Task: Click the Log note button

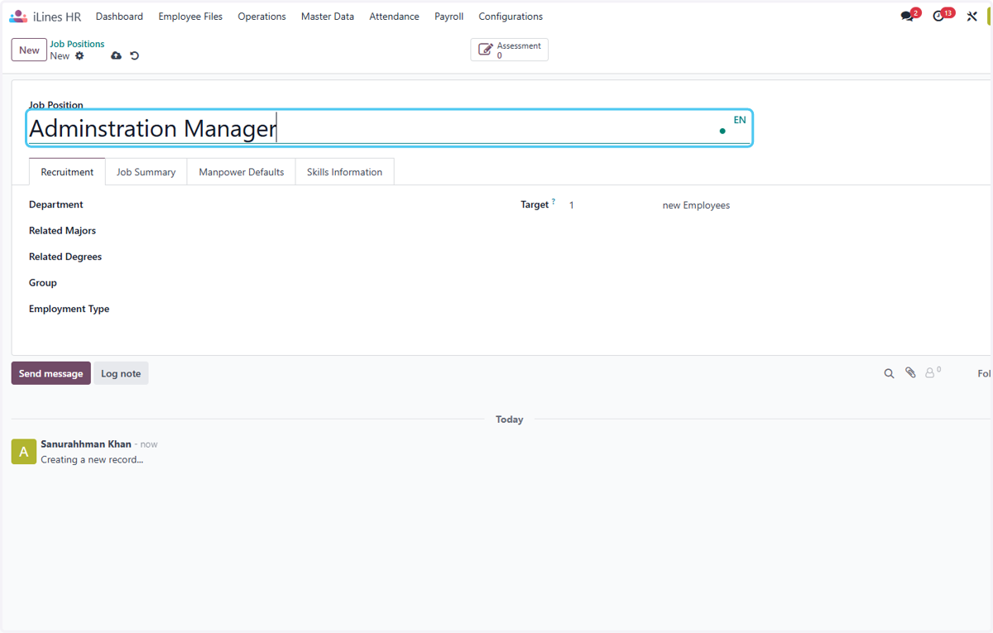Action: pyautogui.click(x=121, y=373)
